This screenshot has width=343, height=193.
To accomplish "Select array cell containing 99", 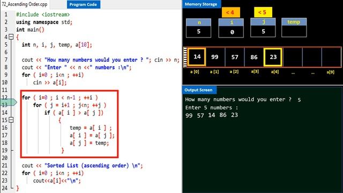I will [x=215, y=57].
